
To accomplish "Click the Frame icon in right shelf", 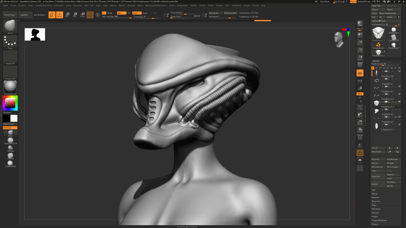I will pyautogui.click(x=360, y=107).
